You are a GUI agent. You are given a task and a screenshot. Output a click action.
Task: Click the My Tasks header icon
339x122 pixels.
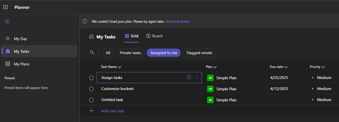(91, 37)
